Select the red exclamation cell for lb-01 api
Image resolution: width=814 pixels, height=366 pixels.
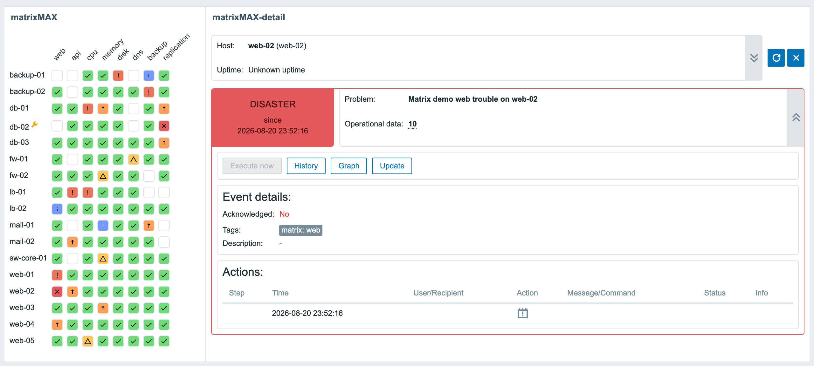tap(72, 193)
